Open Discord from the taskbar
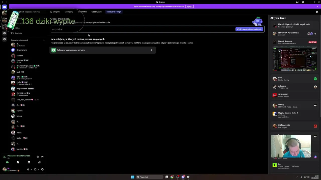Image resolution: width=321 pixels, height=180 pixels. [183, 177]
